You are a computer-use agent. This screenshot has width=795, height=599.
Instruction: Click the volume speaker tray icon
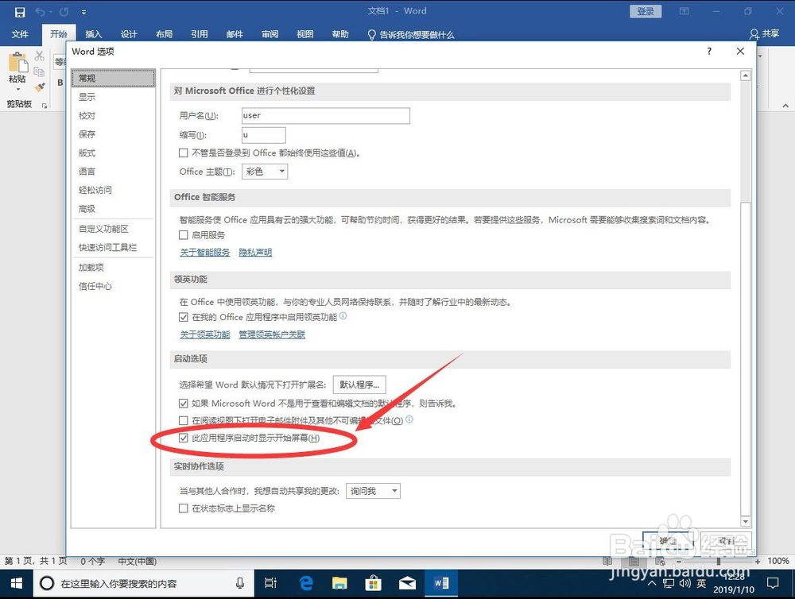pos(685,583)
